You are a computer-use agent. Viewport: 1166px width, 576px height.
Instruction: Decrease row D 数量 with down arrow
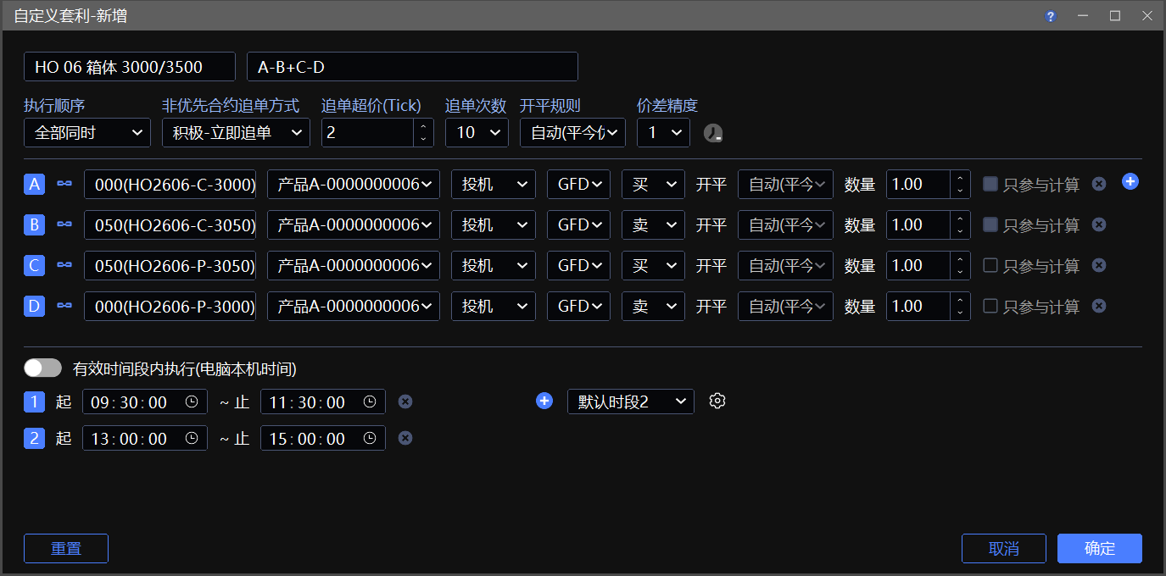[x=960, y=313]
